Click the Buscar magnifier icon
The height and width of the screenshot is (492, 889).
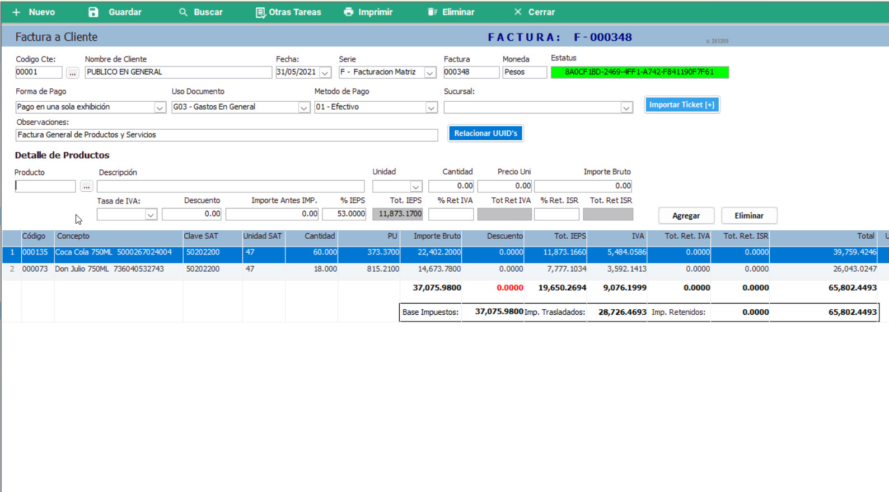183,12
